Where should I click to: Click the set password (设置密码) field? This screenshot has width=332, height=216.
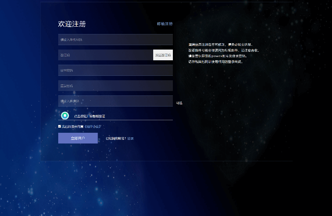point(115,70)
